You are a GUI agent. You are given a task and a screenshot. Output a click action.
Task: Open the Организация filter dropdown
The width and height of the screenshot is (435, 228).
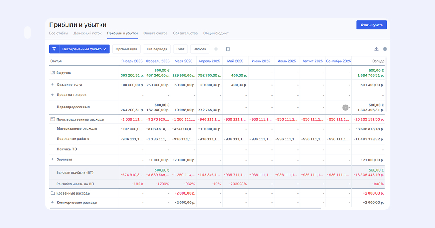point(126,49)
